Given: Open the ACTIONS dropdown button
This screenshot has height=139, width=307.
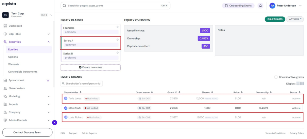Looking at the screenshot, I should tap(295, 19).
